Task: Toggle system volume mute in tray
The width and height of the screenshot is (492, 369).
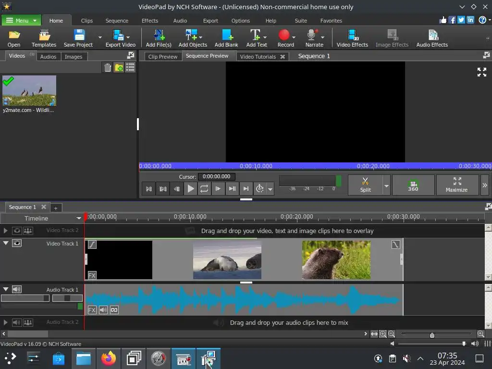Action: coord(406,358)
